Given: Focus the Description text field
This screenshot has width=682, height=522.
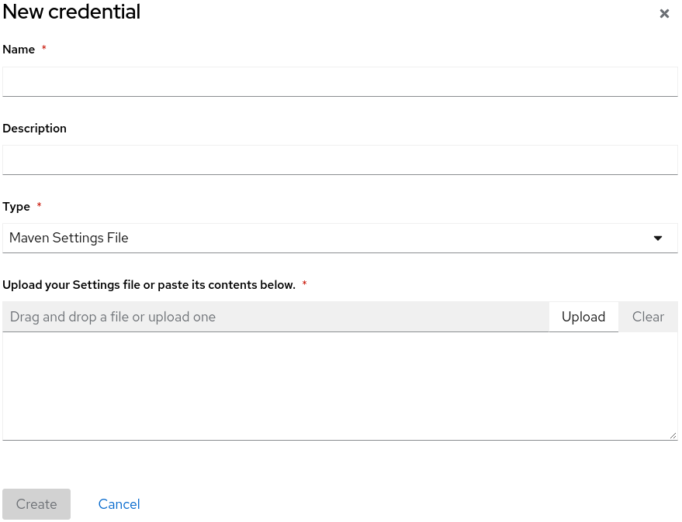Looking at the screenshot, I should pyautogui.click(x=340, y=160).
